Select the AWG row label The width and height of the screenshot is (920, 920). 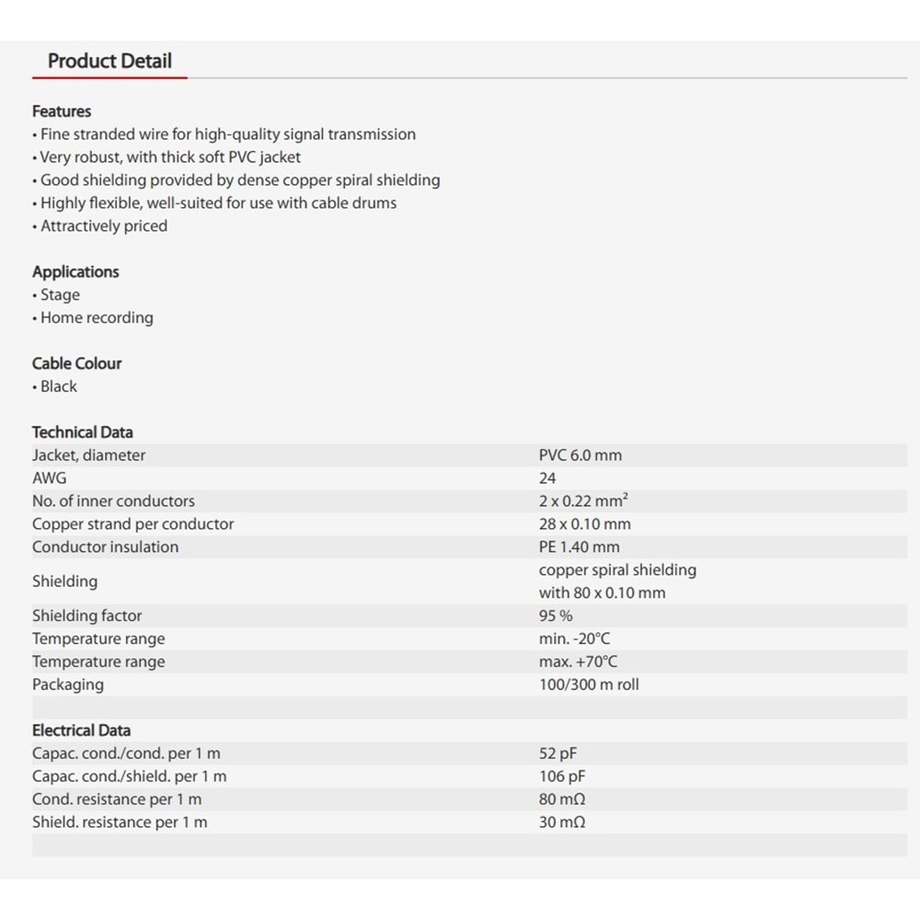[x=50, y=478]
